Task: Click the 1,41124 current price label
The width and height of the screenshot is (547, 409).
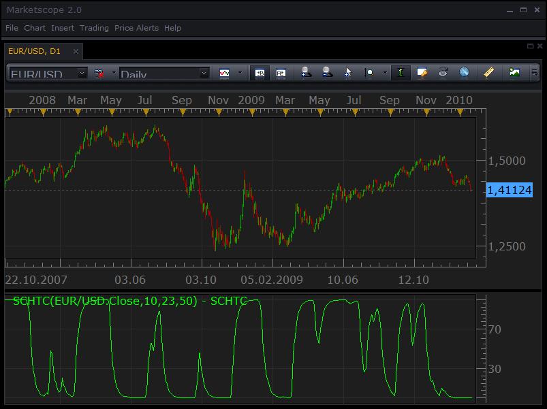Action: [510, 191]
